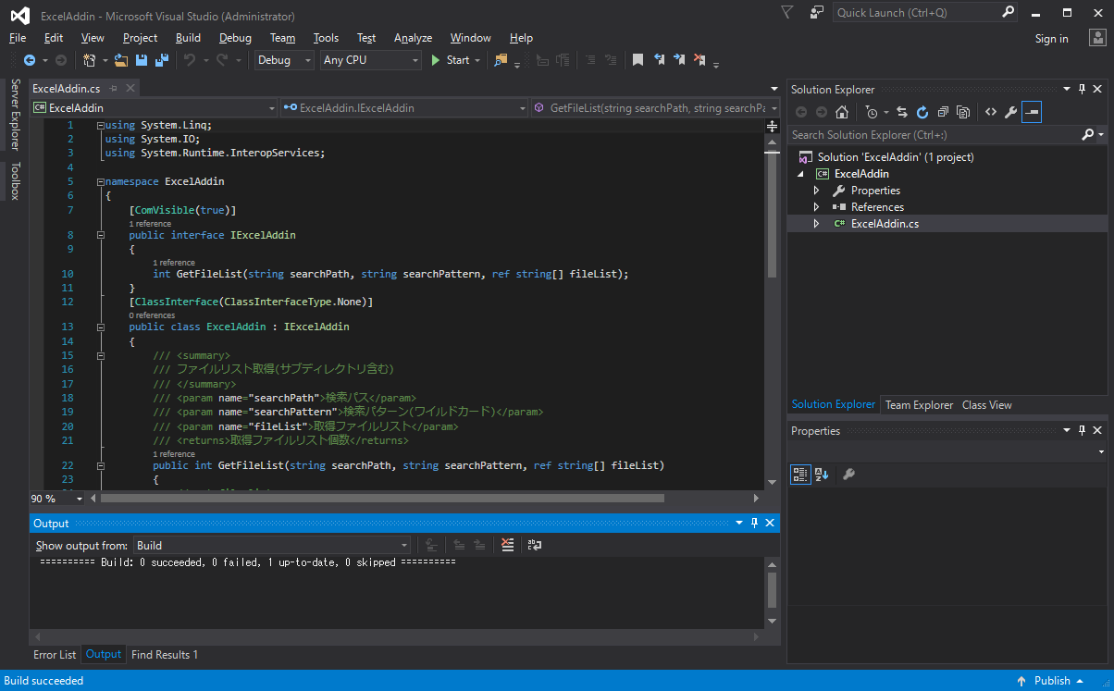Click the feedback icon in the title bar
The width and height of the screenshot is (1114, 691).
[x=817, y=12]
